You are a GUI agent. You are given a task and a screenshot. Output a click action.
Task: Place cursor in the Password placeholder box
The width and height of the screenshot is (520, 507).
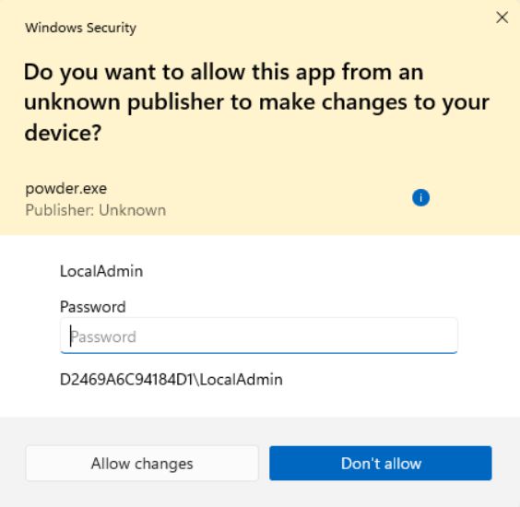(x=259, y=336)
